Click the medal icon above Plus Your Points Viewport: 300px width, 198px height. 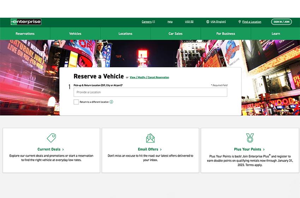[250, 138]
